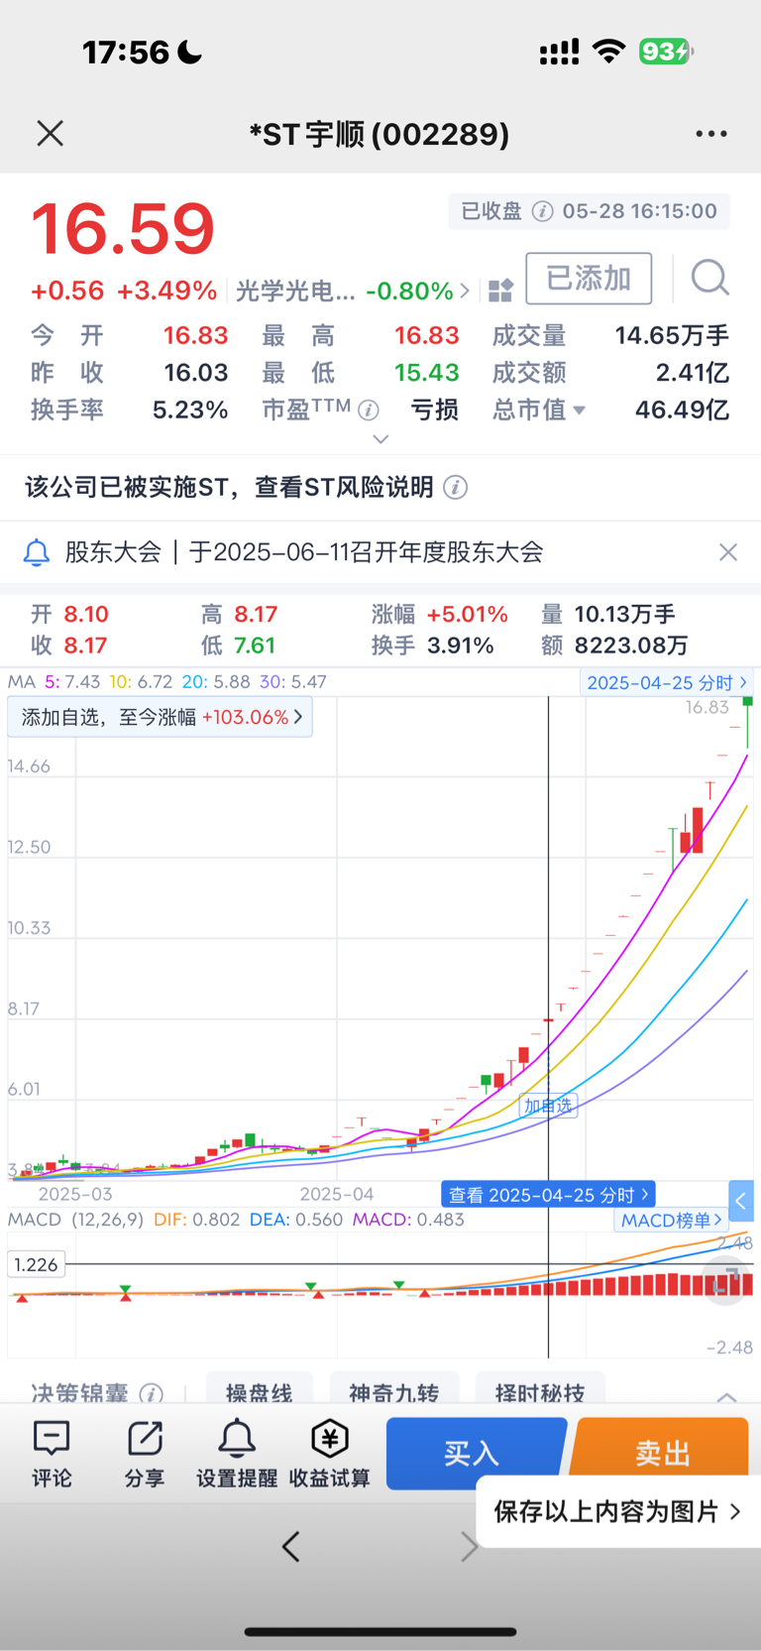This screenshot has width=761, height=1651.
Task: Tap info icon beside 决策锦囊
Action: (x=152, y=1394)
